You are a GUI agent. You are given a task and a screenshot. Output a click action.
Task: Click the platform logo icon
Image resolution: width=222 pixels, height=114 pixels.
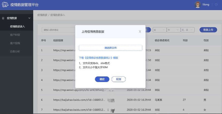click(x=5, y=5)
